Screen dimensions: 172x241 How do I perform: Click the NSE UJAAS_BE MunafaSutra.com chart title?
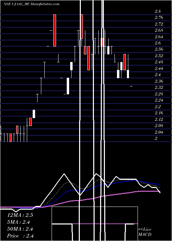pos(31,4)
